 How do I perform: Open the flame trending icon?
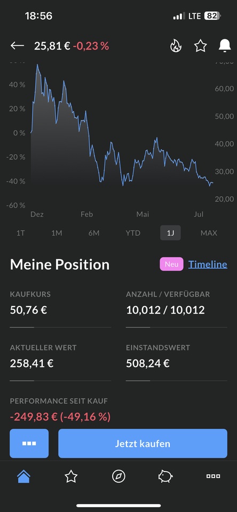tap(176, 46)
